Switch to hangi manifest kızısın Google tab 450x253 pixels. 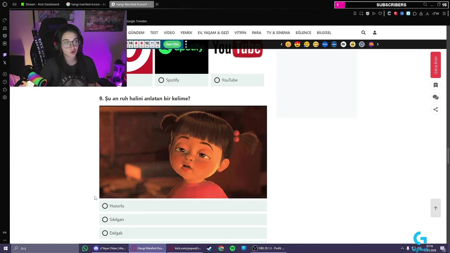click(x=86, y=5)
